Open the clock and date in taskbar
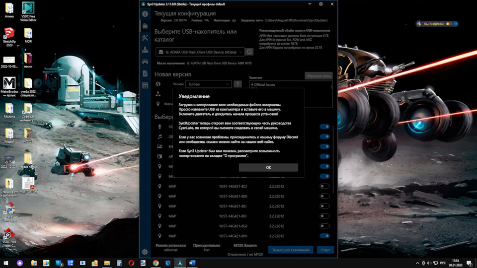This screenshot has height=268, width=477. point(456,263)
